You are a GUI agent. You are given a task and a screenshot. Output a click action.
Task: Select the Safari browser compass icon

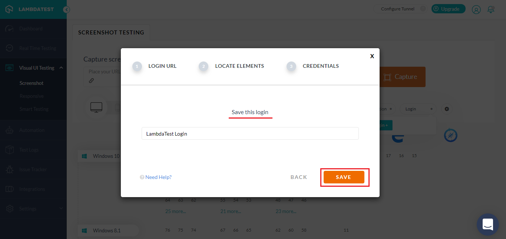point(450,135)
